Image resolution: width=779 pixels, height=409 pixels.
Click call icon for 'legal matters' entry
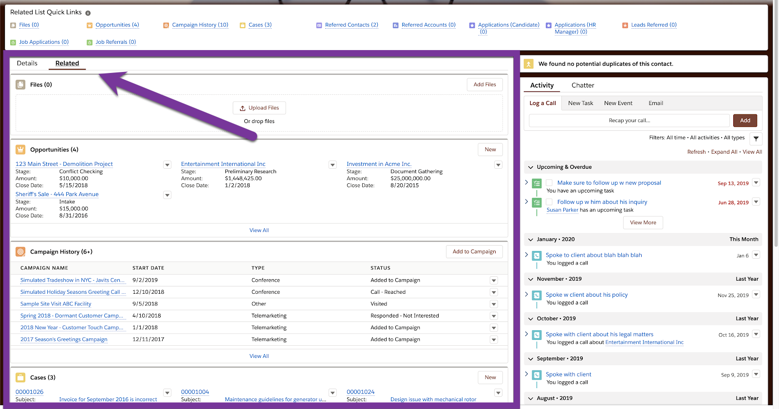[x=537, y=335]
